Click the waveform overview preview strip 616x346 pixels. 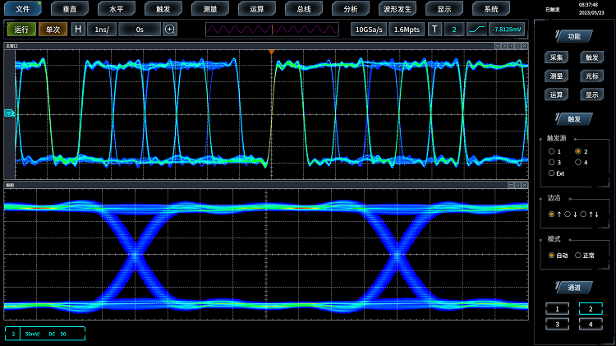(x=271, y=30)
